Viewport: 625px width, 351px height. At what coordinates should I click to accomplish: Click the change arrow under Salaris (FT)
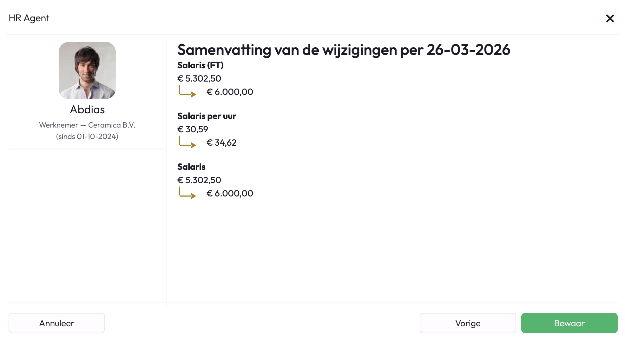click(x=187, y=92)
